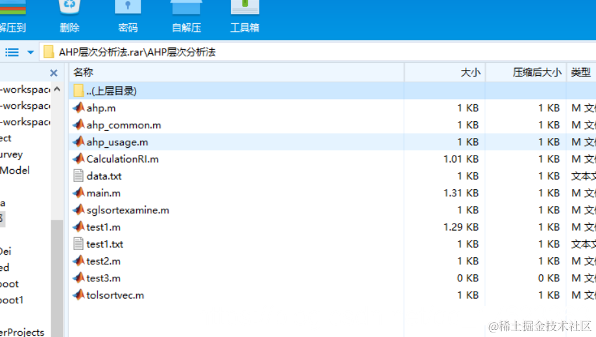Sort by 类型 column header
This screenshot has height=337, width=596.
tap(581, 72)
